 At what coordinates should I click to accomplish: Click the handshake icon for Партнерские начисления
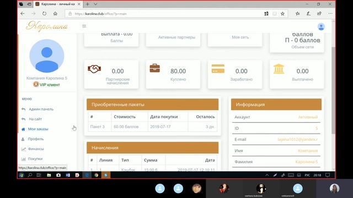pos(94,69)
